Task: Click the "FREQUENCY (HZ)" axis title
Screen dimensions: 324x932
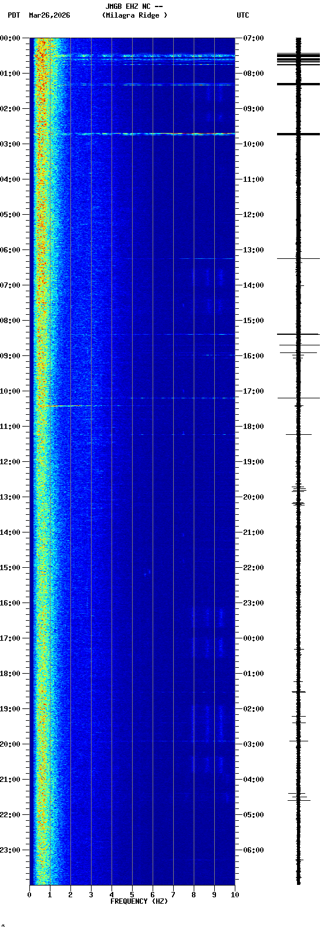Action: 139,901
